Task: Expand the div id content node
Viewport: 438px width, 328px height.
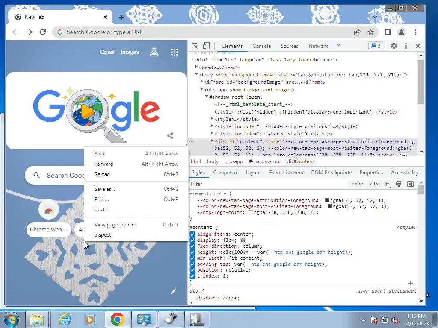Action: (x=212, y=141)
